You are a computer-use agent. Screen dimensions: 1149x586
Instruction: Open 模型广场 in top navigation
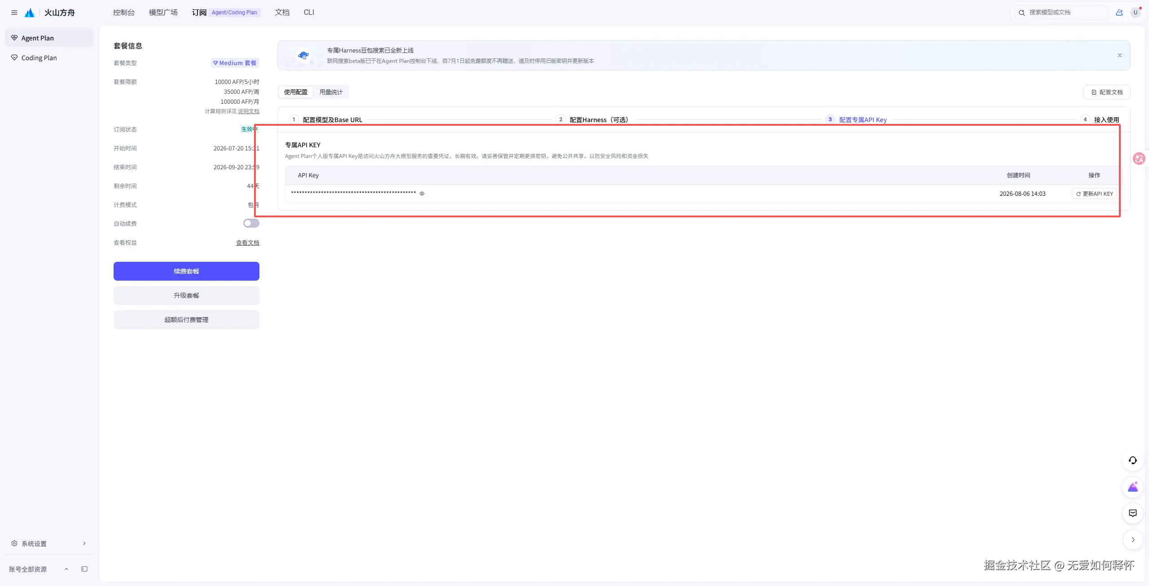pyautogui.click(x=163, y=13)
